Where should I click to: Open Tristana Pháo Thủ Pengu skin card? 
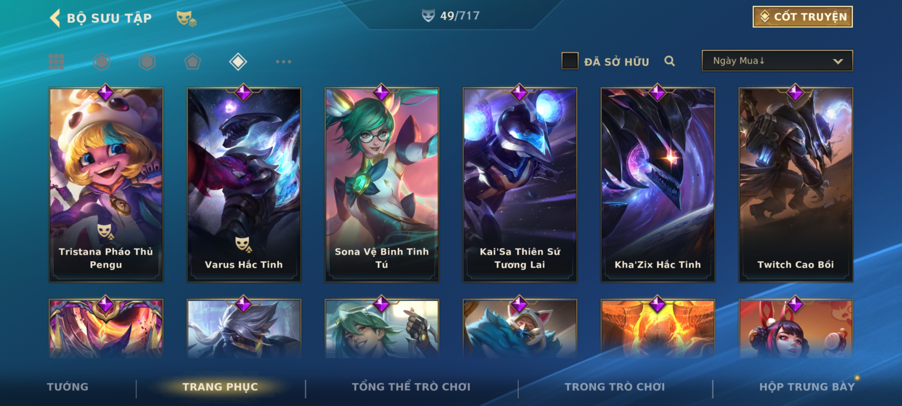pos(106,185)
